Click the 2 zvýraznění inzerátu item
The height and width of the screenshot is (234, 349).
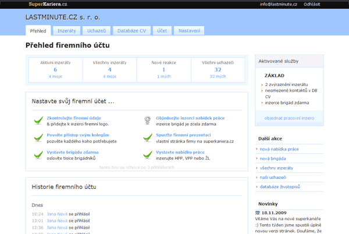coord(286,84)
